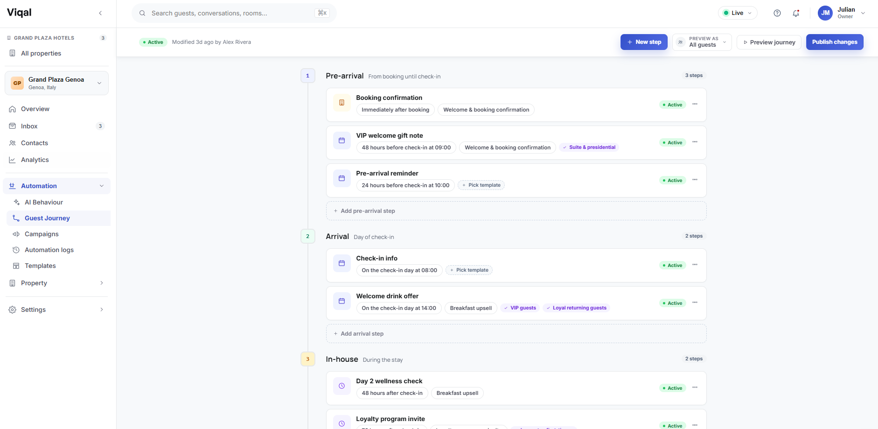Toggle Active status on Pre-arrival reminder

pyautogui.click(x=673, y=181)
